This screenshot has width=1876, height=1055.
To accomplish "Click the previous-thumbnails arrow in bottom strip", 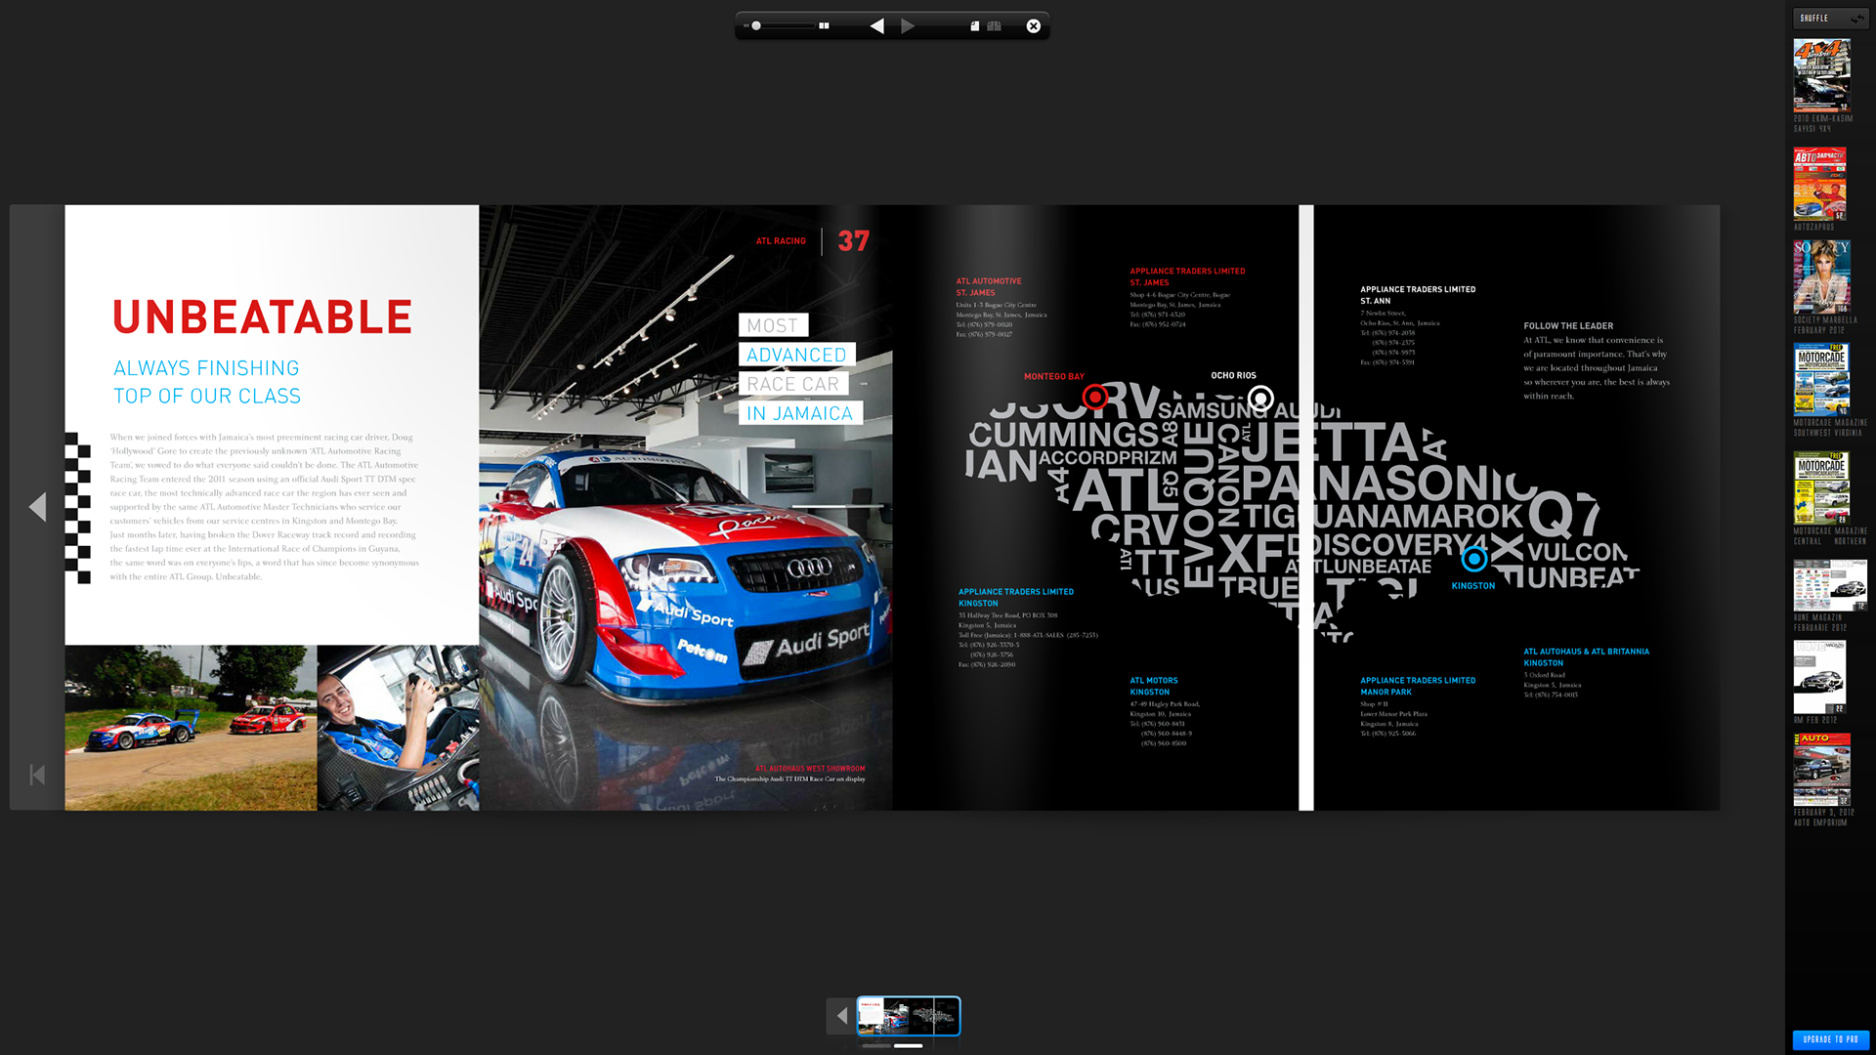I will click(841, 1016).
